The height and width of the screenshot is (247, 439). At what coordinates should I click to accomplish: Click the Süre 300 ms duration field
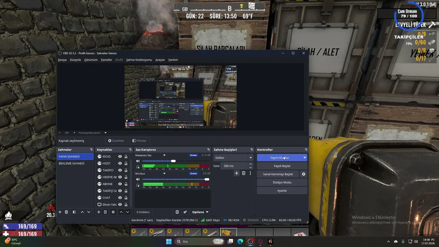click(x=235, y=166)
